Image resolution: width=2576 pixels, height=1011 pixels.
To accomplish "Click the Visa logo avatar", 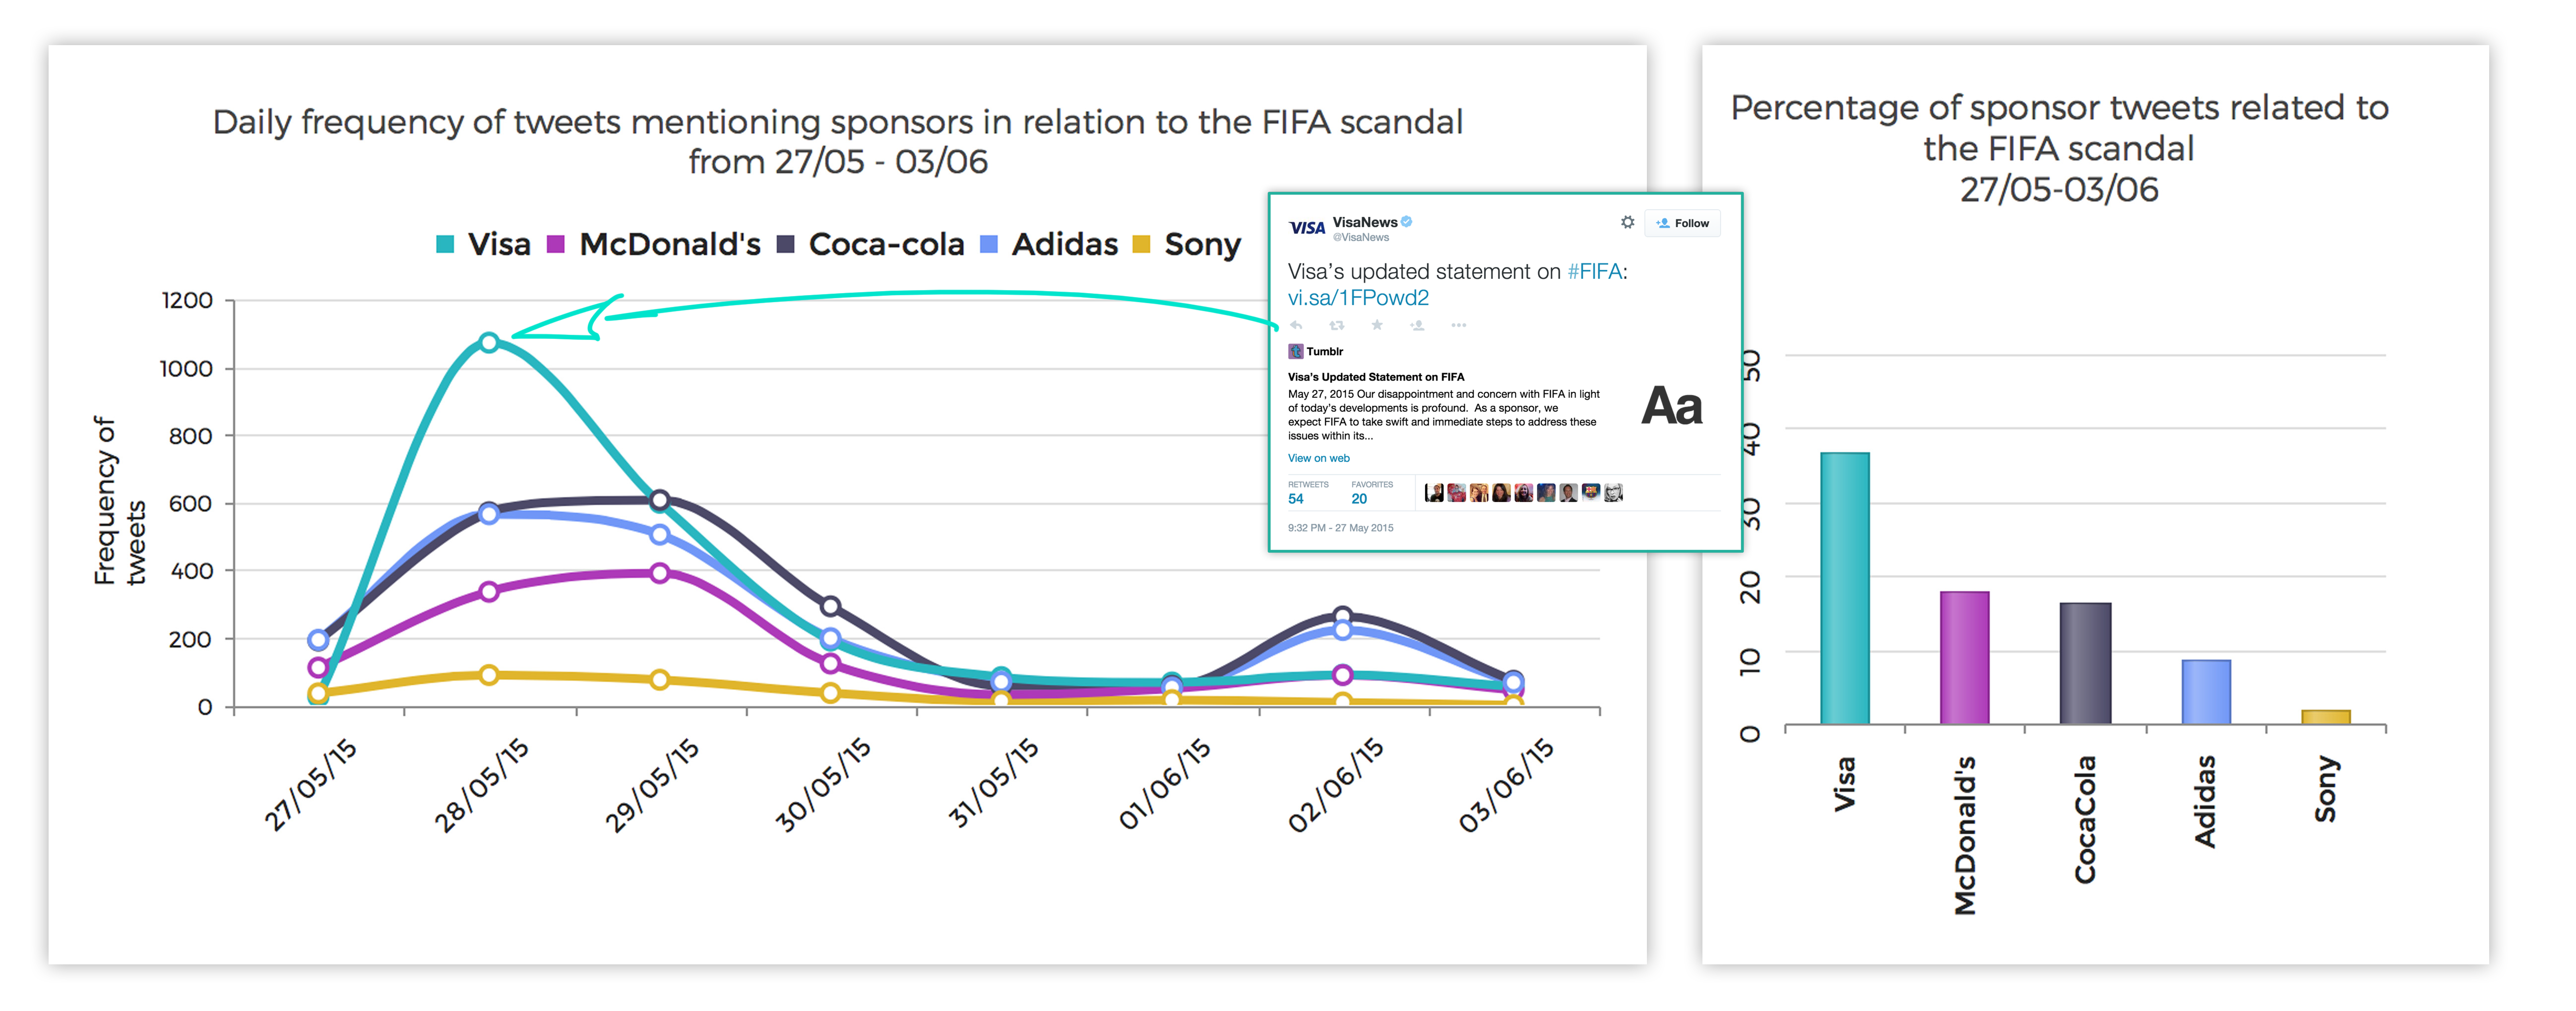I will (x=1306, y=228).
